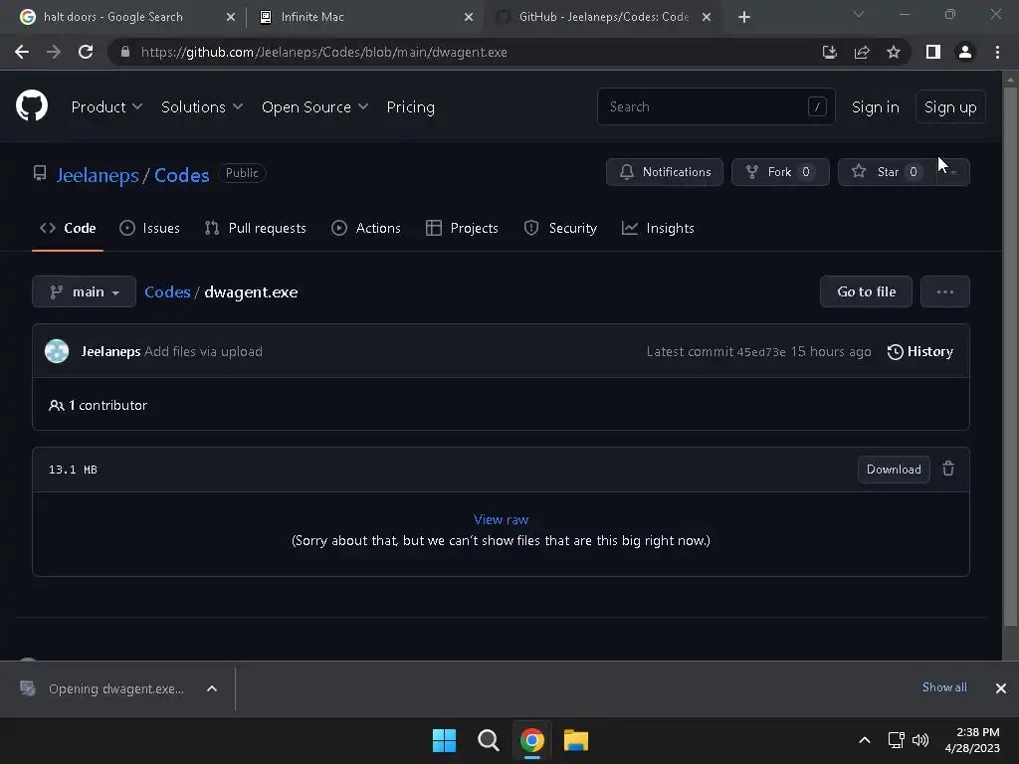Click the volume icon in system tray
This screenshot has height=764, width=1019.
click(x=920, y=740)
